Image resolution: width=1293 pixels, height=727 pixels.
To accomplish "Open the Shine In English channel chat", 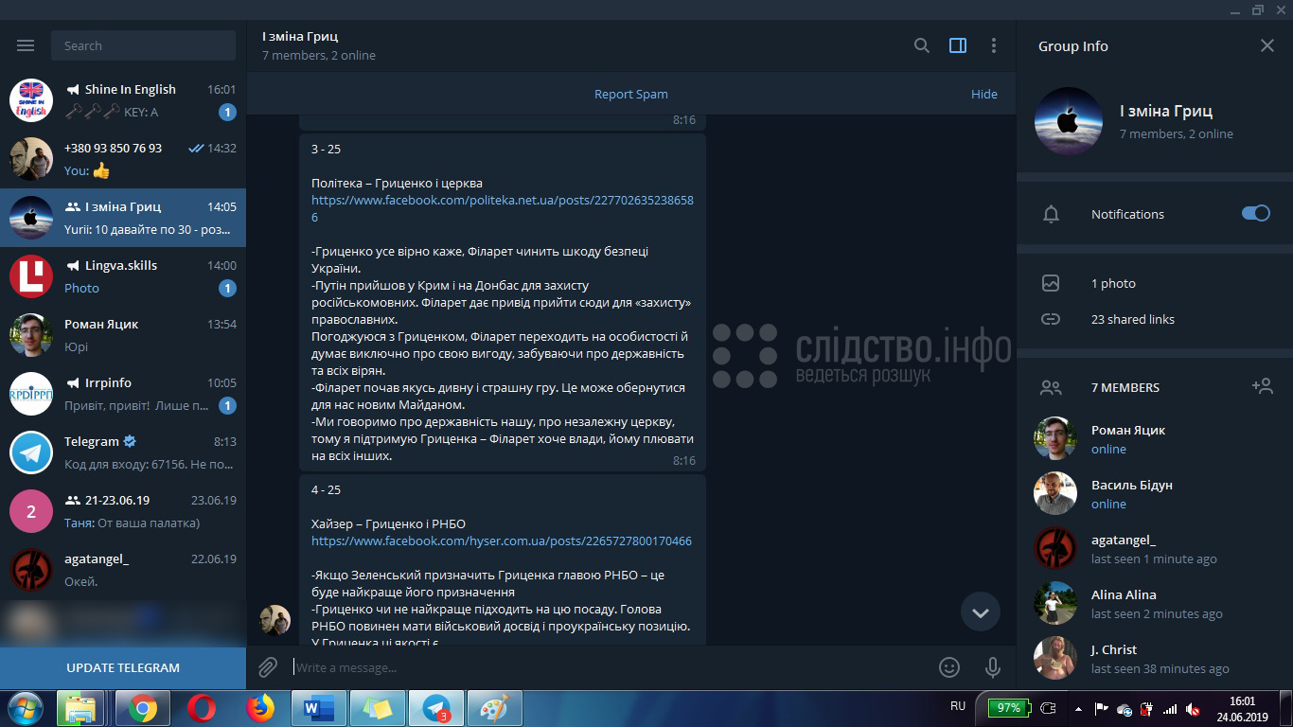I will point(123,100).
